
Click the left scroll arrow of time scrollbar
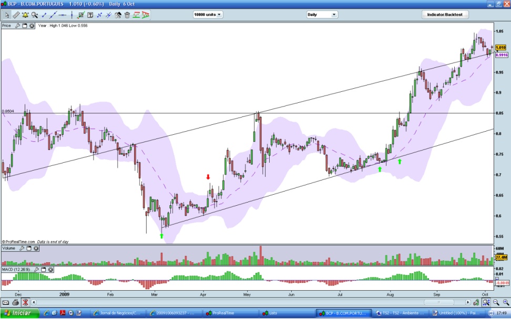tap(34, 302)
